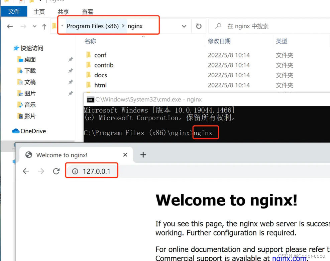Click the html folder icon

coord(88,85)
